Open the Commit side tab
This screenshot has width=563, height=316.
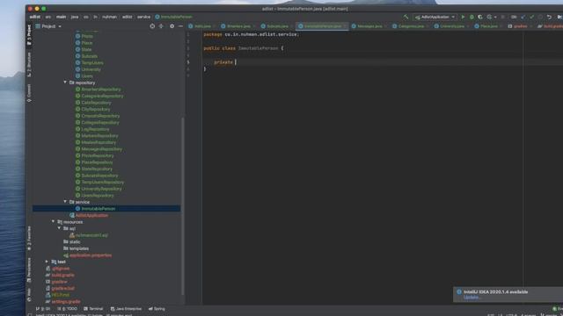click(x=29, y=93)
